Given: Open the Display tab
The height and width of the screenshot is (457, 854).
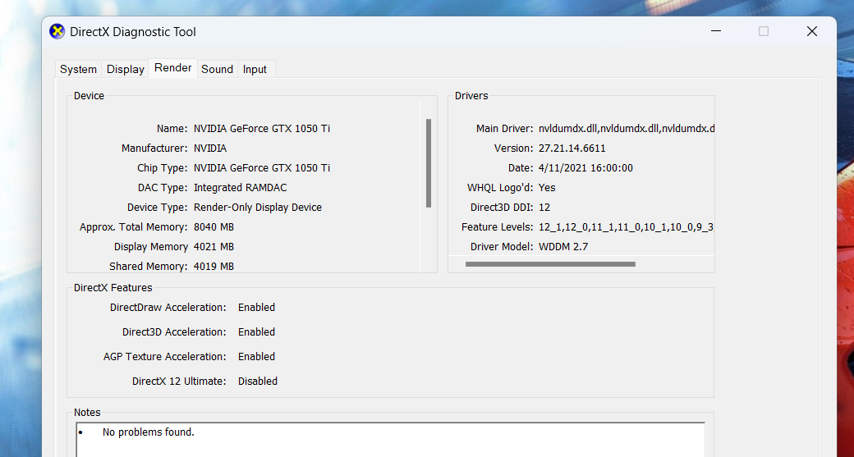Looking at the screenshot, I should 126,69.
